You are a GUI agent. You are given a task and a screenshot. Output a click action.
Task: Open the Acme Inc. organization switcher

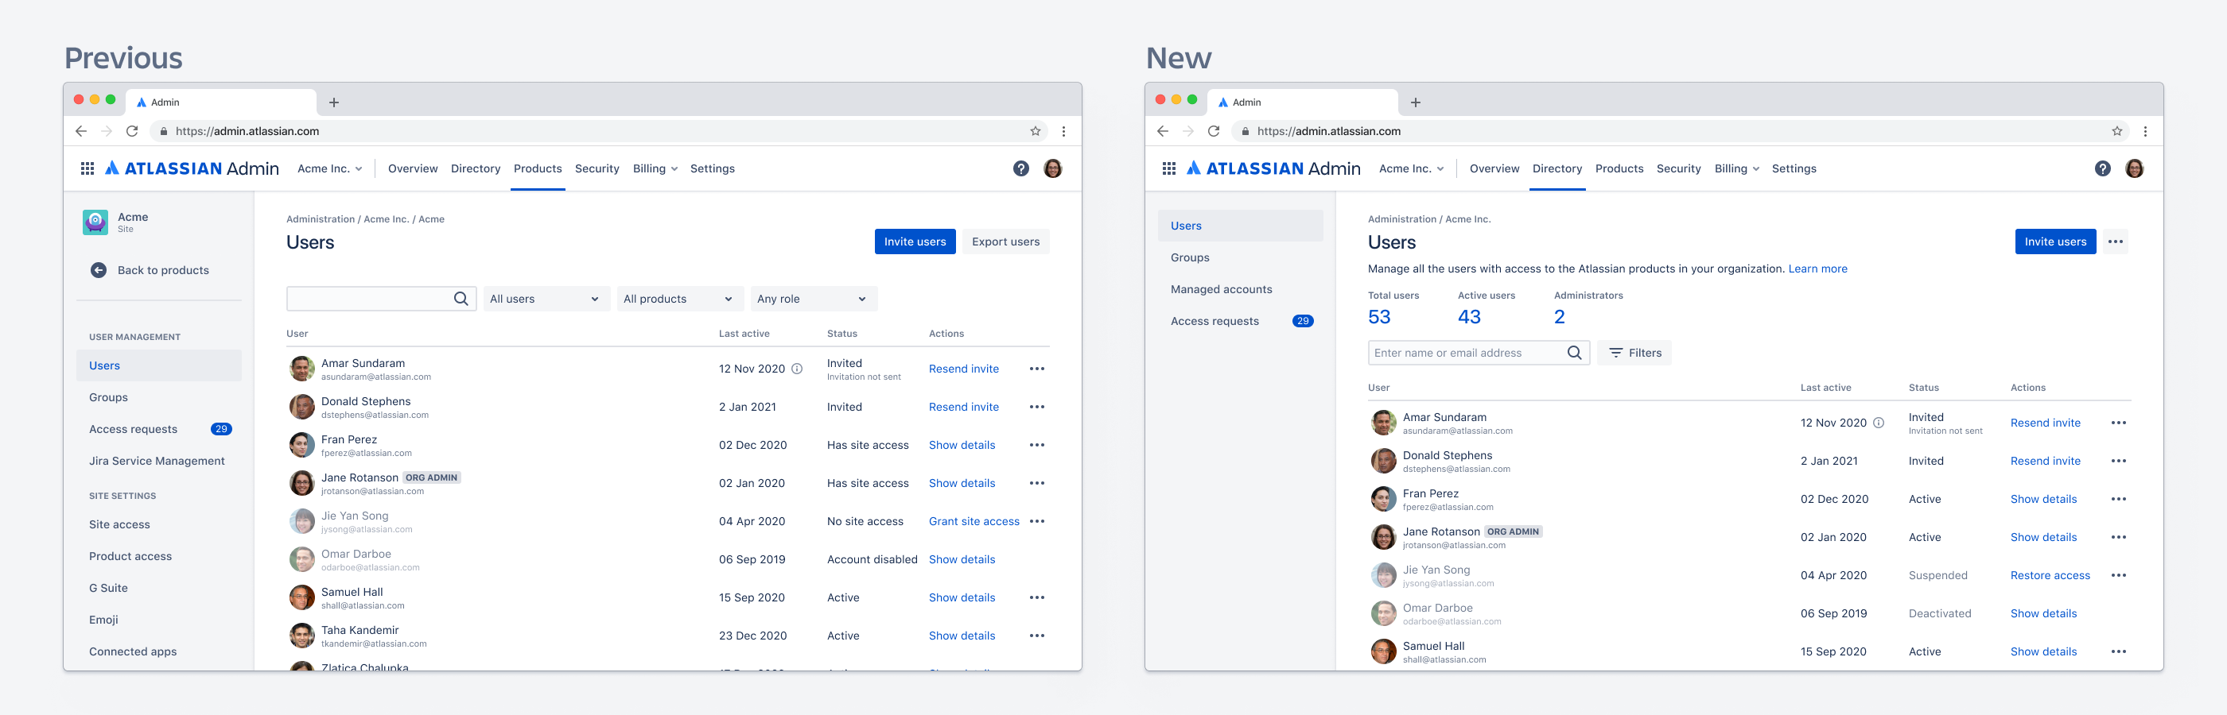tap(1412, 168)
